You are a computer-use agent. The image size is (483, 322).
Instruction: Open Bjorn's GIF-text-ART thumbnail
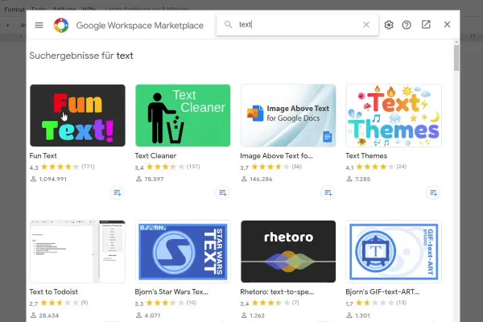[x=394, y=251]
